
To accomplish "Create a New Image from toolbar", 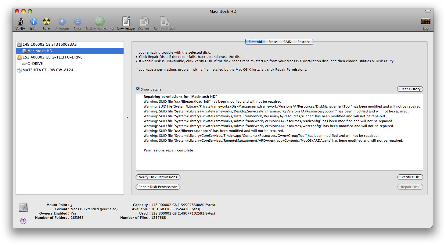I will point(126,21).
